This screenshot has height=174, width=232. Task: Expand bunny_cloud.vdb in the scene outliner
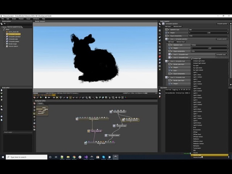click(4, 32)
